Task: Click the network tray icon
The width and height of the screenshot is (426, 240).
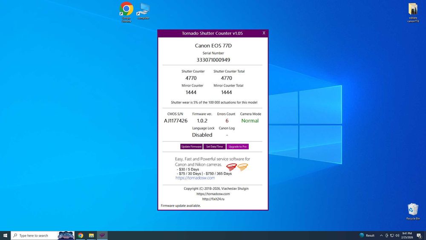Action: pyautogui.click(x=392, y=235)
